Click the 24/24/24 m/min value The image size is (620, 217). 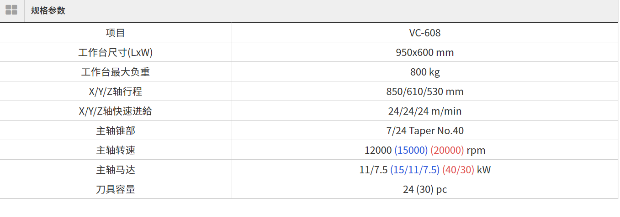pyautogui.click(x=425, y=111)
